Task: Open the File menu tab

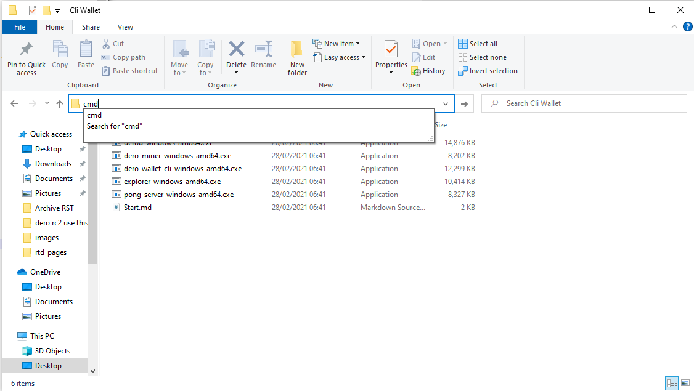Action: [20, 27]
